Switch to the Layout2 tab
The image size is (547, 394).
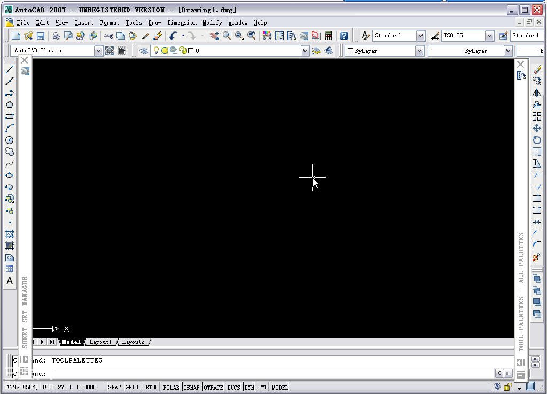click(x=133, y=342)
